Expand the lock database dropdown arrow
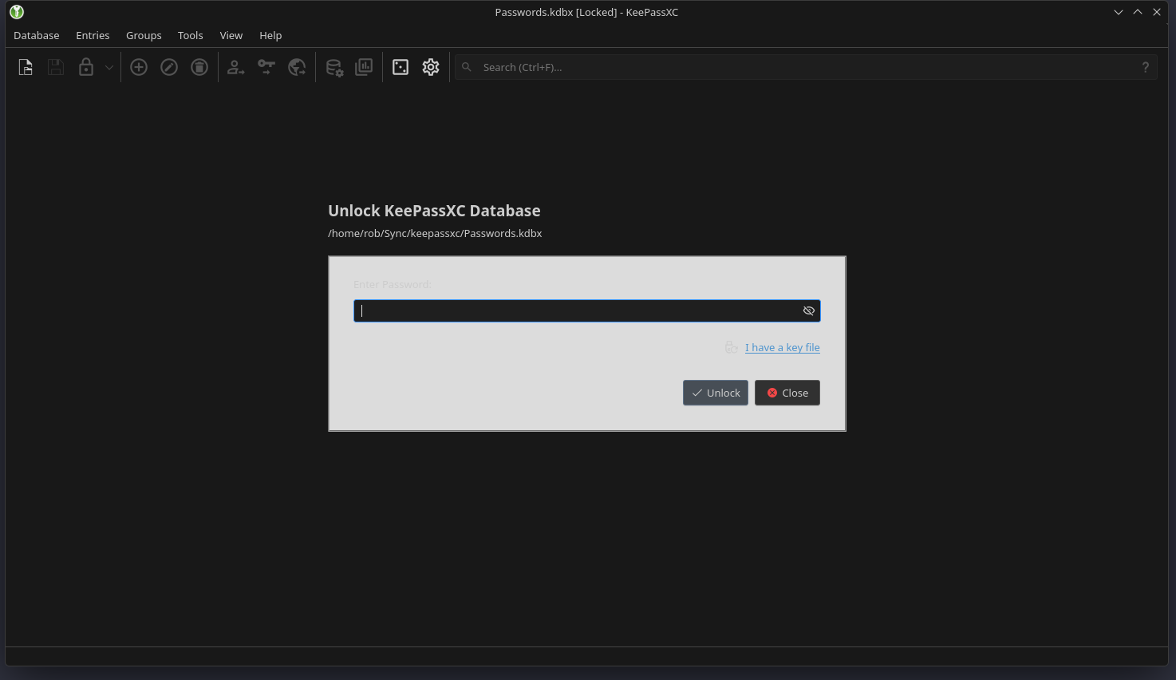This screenshot has width=1176, height=680. 109,68
